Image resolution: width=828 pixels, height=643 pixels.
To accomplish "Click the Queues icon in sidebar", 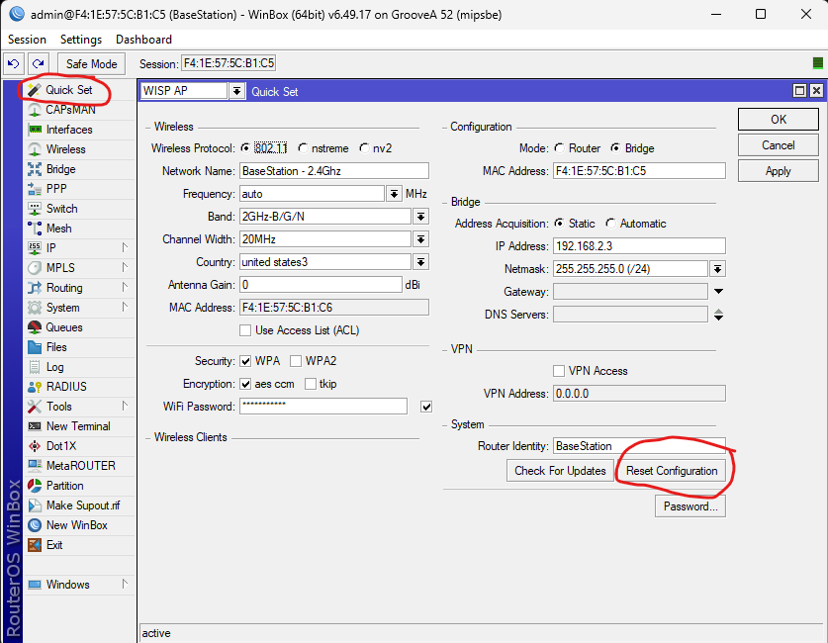I will point(36,327).
